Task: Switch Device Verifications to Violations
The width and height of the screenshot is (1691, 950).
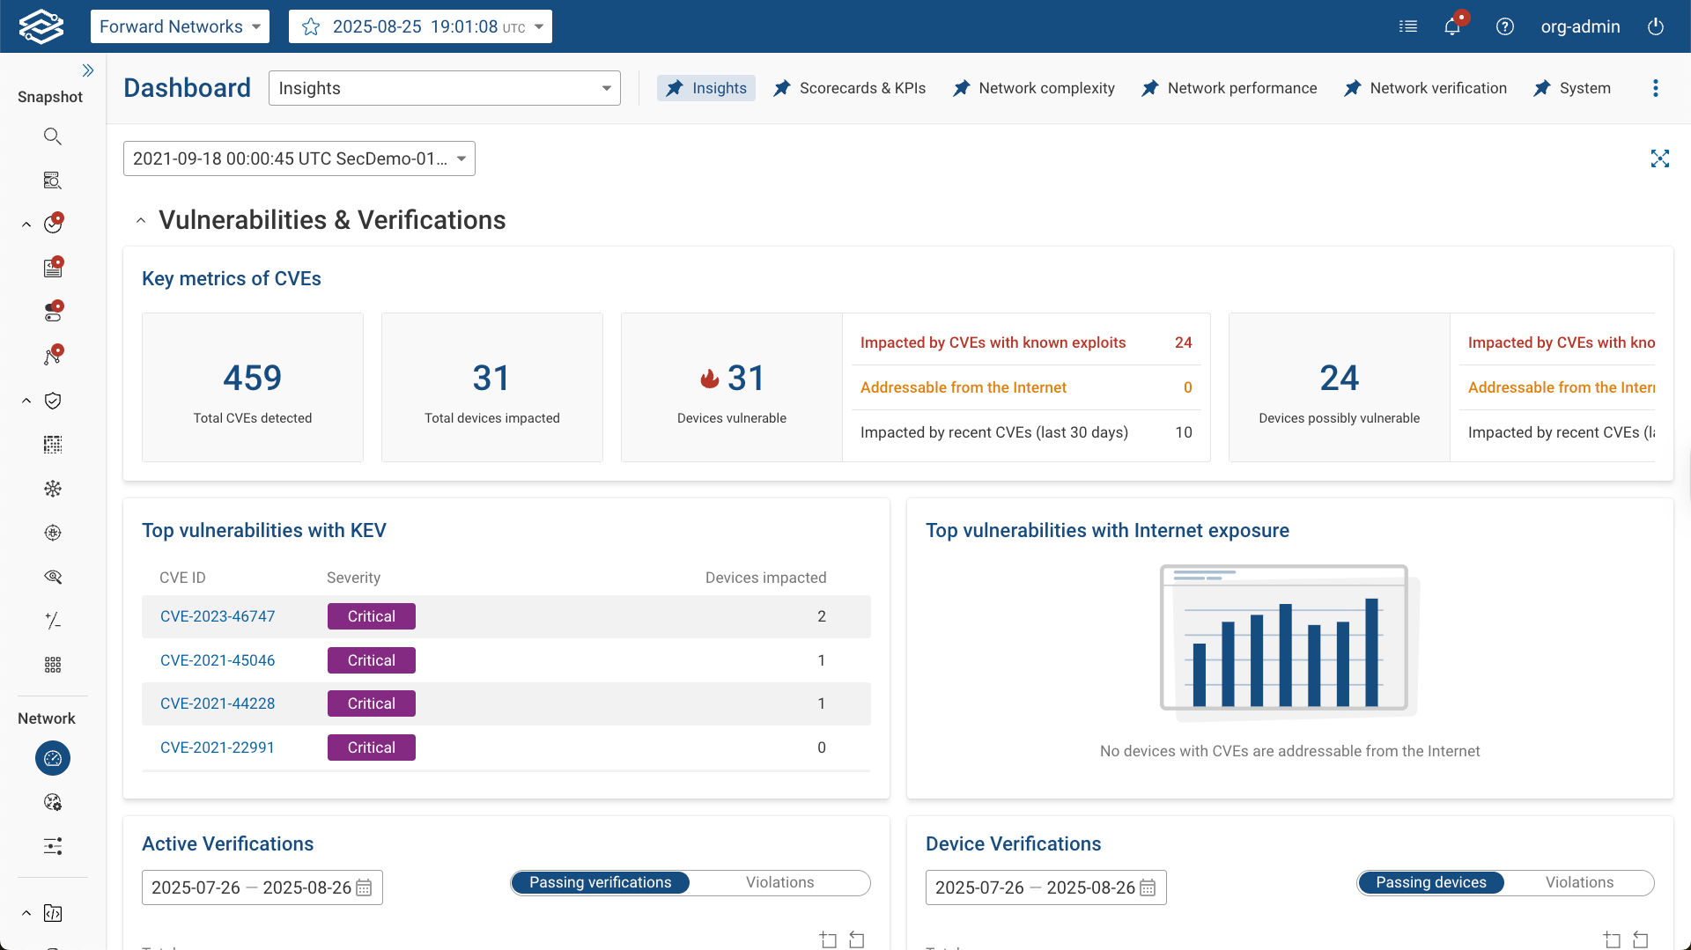Action: [x=1579, y=882]
